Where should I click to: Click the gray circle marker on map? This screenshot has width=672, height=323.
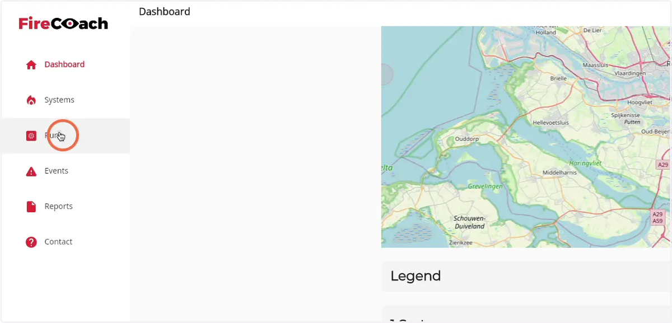(x=386, y=74)
